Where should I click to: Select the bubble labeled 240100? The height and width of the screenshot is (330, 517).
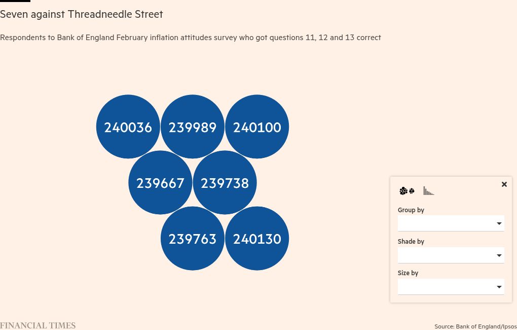(257, 127)
